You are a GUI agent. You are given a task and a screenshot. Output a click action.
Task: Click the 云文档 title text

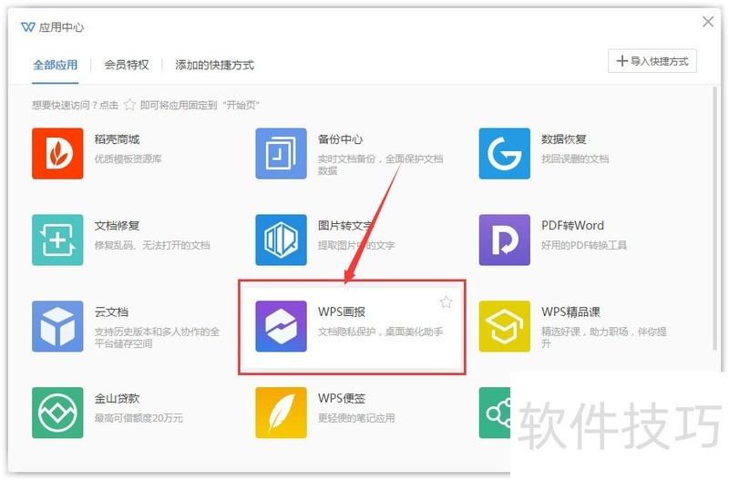click(x=111, y=311)
